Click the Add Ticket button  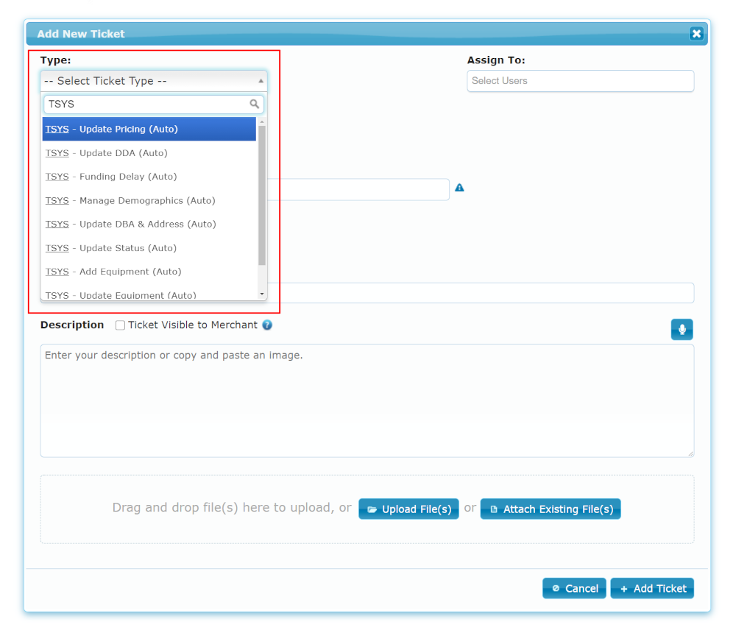point(652,588)
